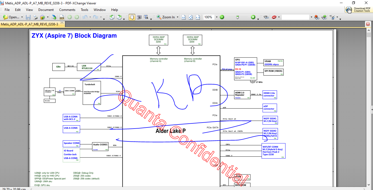Open the Document menu
The image size is (373, 190).
tap(46, 10)
